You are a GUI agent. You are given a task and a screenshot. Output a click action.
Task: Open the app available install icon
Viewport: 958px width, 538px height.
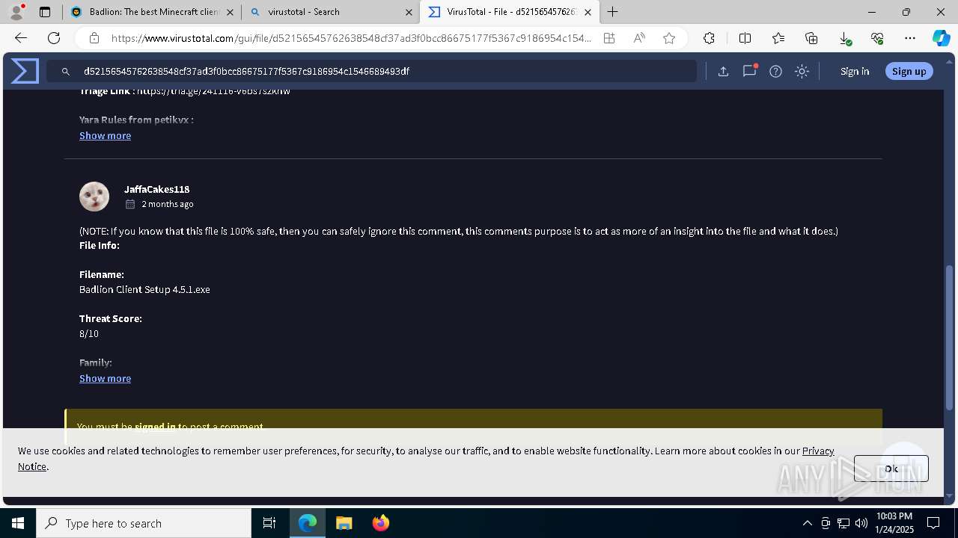pyautogui.click(x=609, y=38)
